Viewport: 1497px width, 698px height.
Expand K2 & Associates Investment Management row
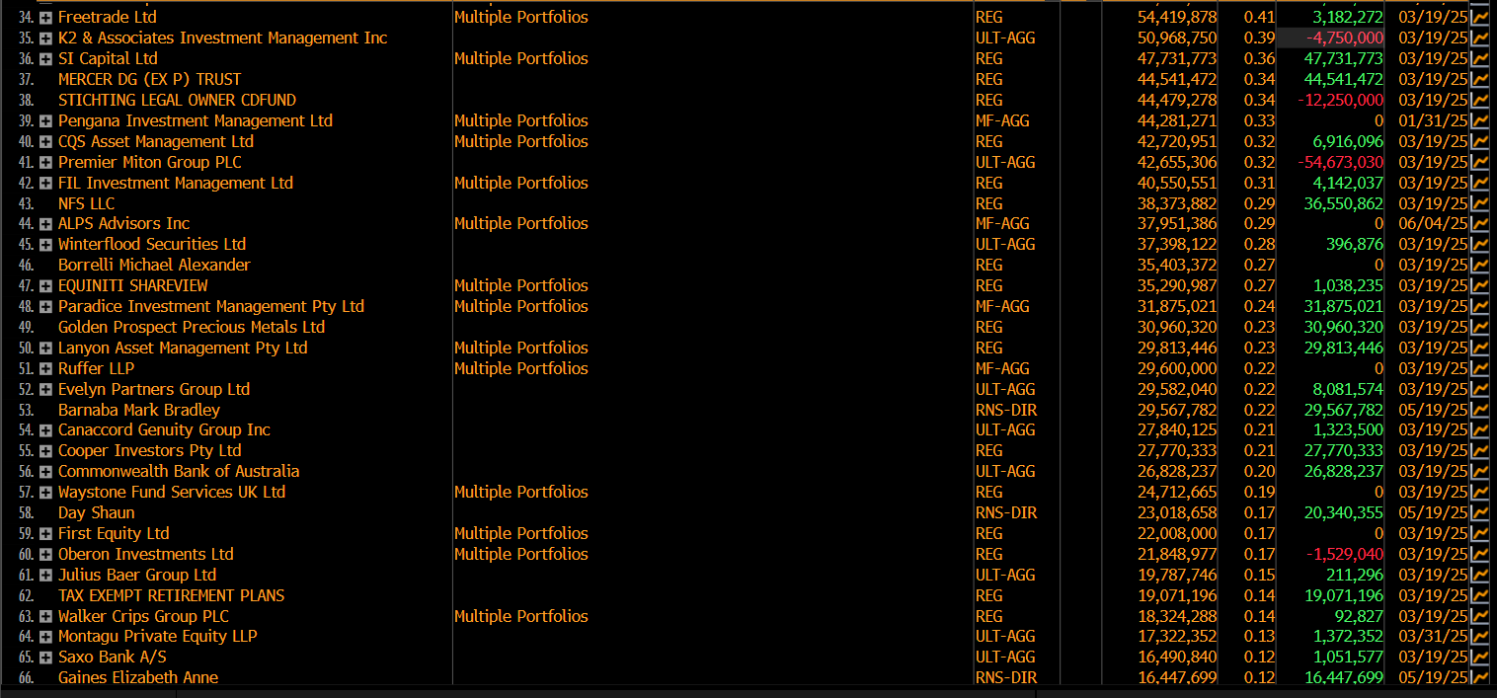[x=45, y=38]
